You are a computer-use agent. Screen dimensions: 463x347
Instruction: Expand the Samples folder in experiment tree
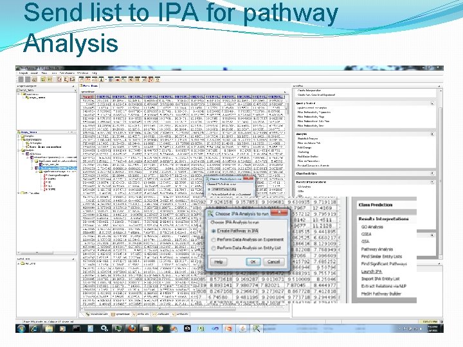click(x=19, y=136)
